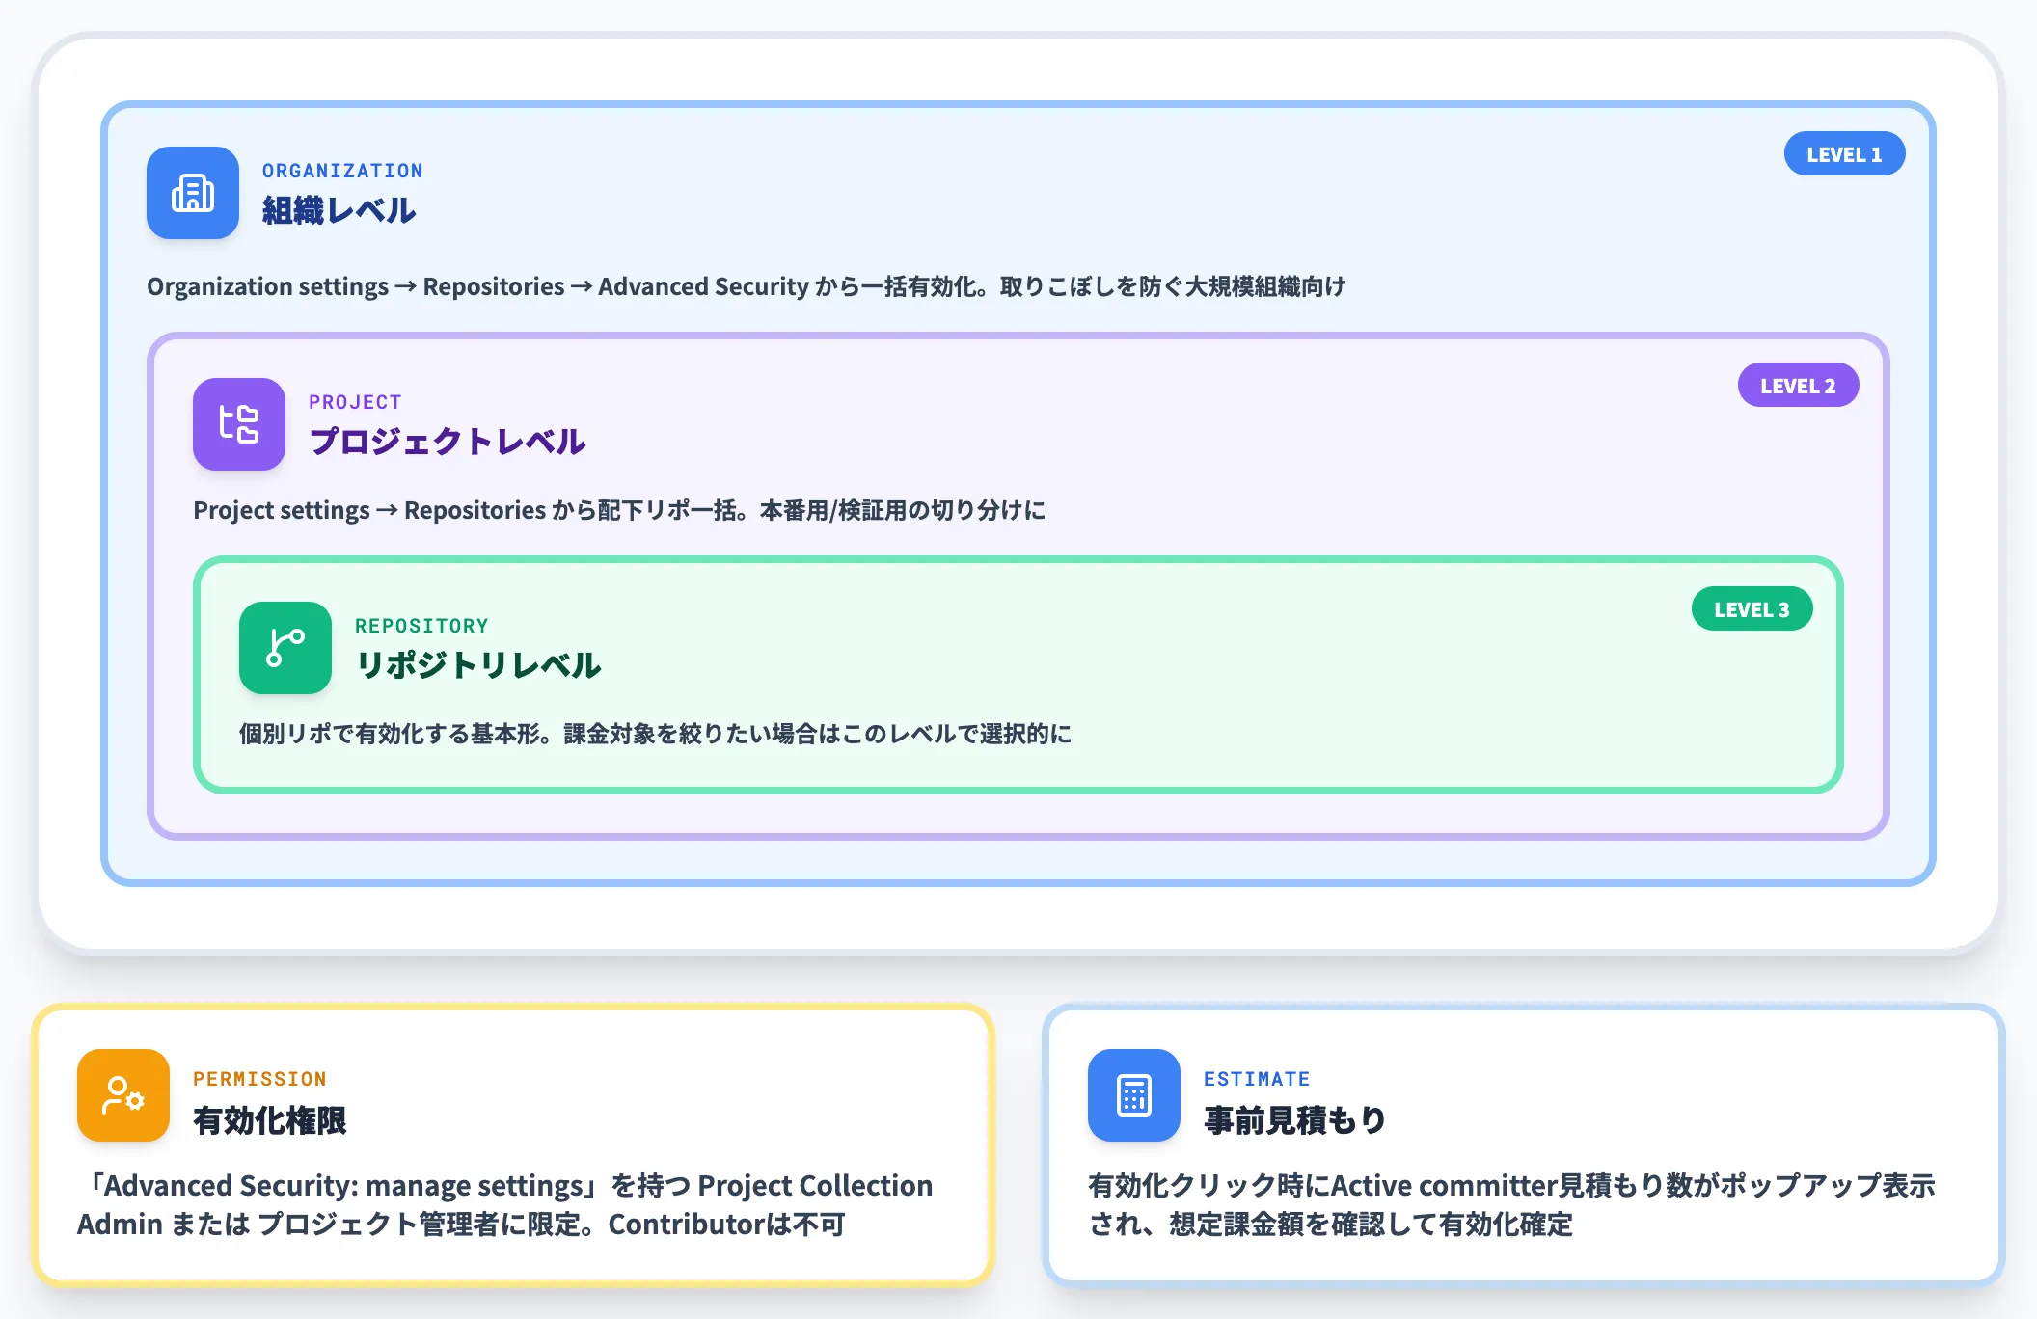Image resolution: width=2037 pixels, height=1319 pixels.
Task: Click the PERMISSION label text
Action: tap(259, 1079)
